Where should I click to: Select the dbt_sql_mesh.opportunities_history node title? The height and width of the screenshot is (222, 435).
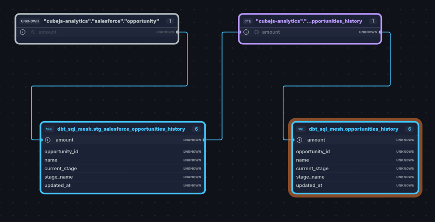(x=354, y=129)
